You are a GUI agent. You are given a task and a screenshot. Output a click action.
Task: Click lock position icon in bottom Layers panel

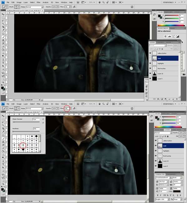pyautogui.click(x=165, y=136)
